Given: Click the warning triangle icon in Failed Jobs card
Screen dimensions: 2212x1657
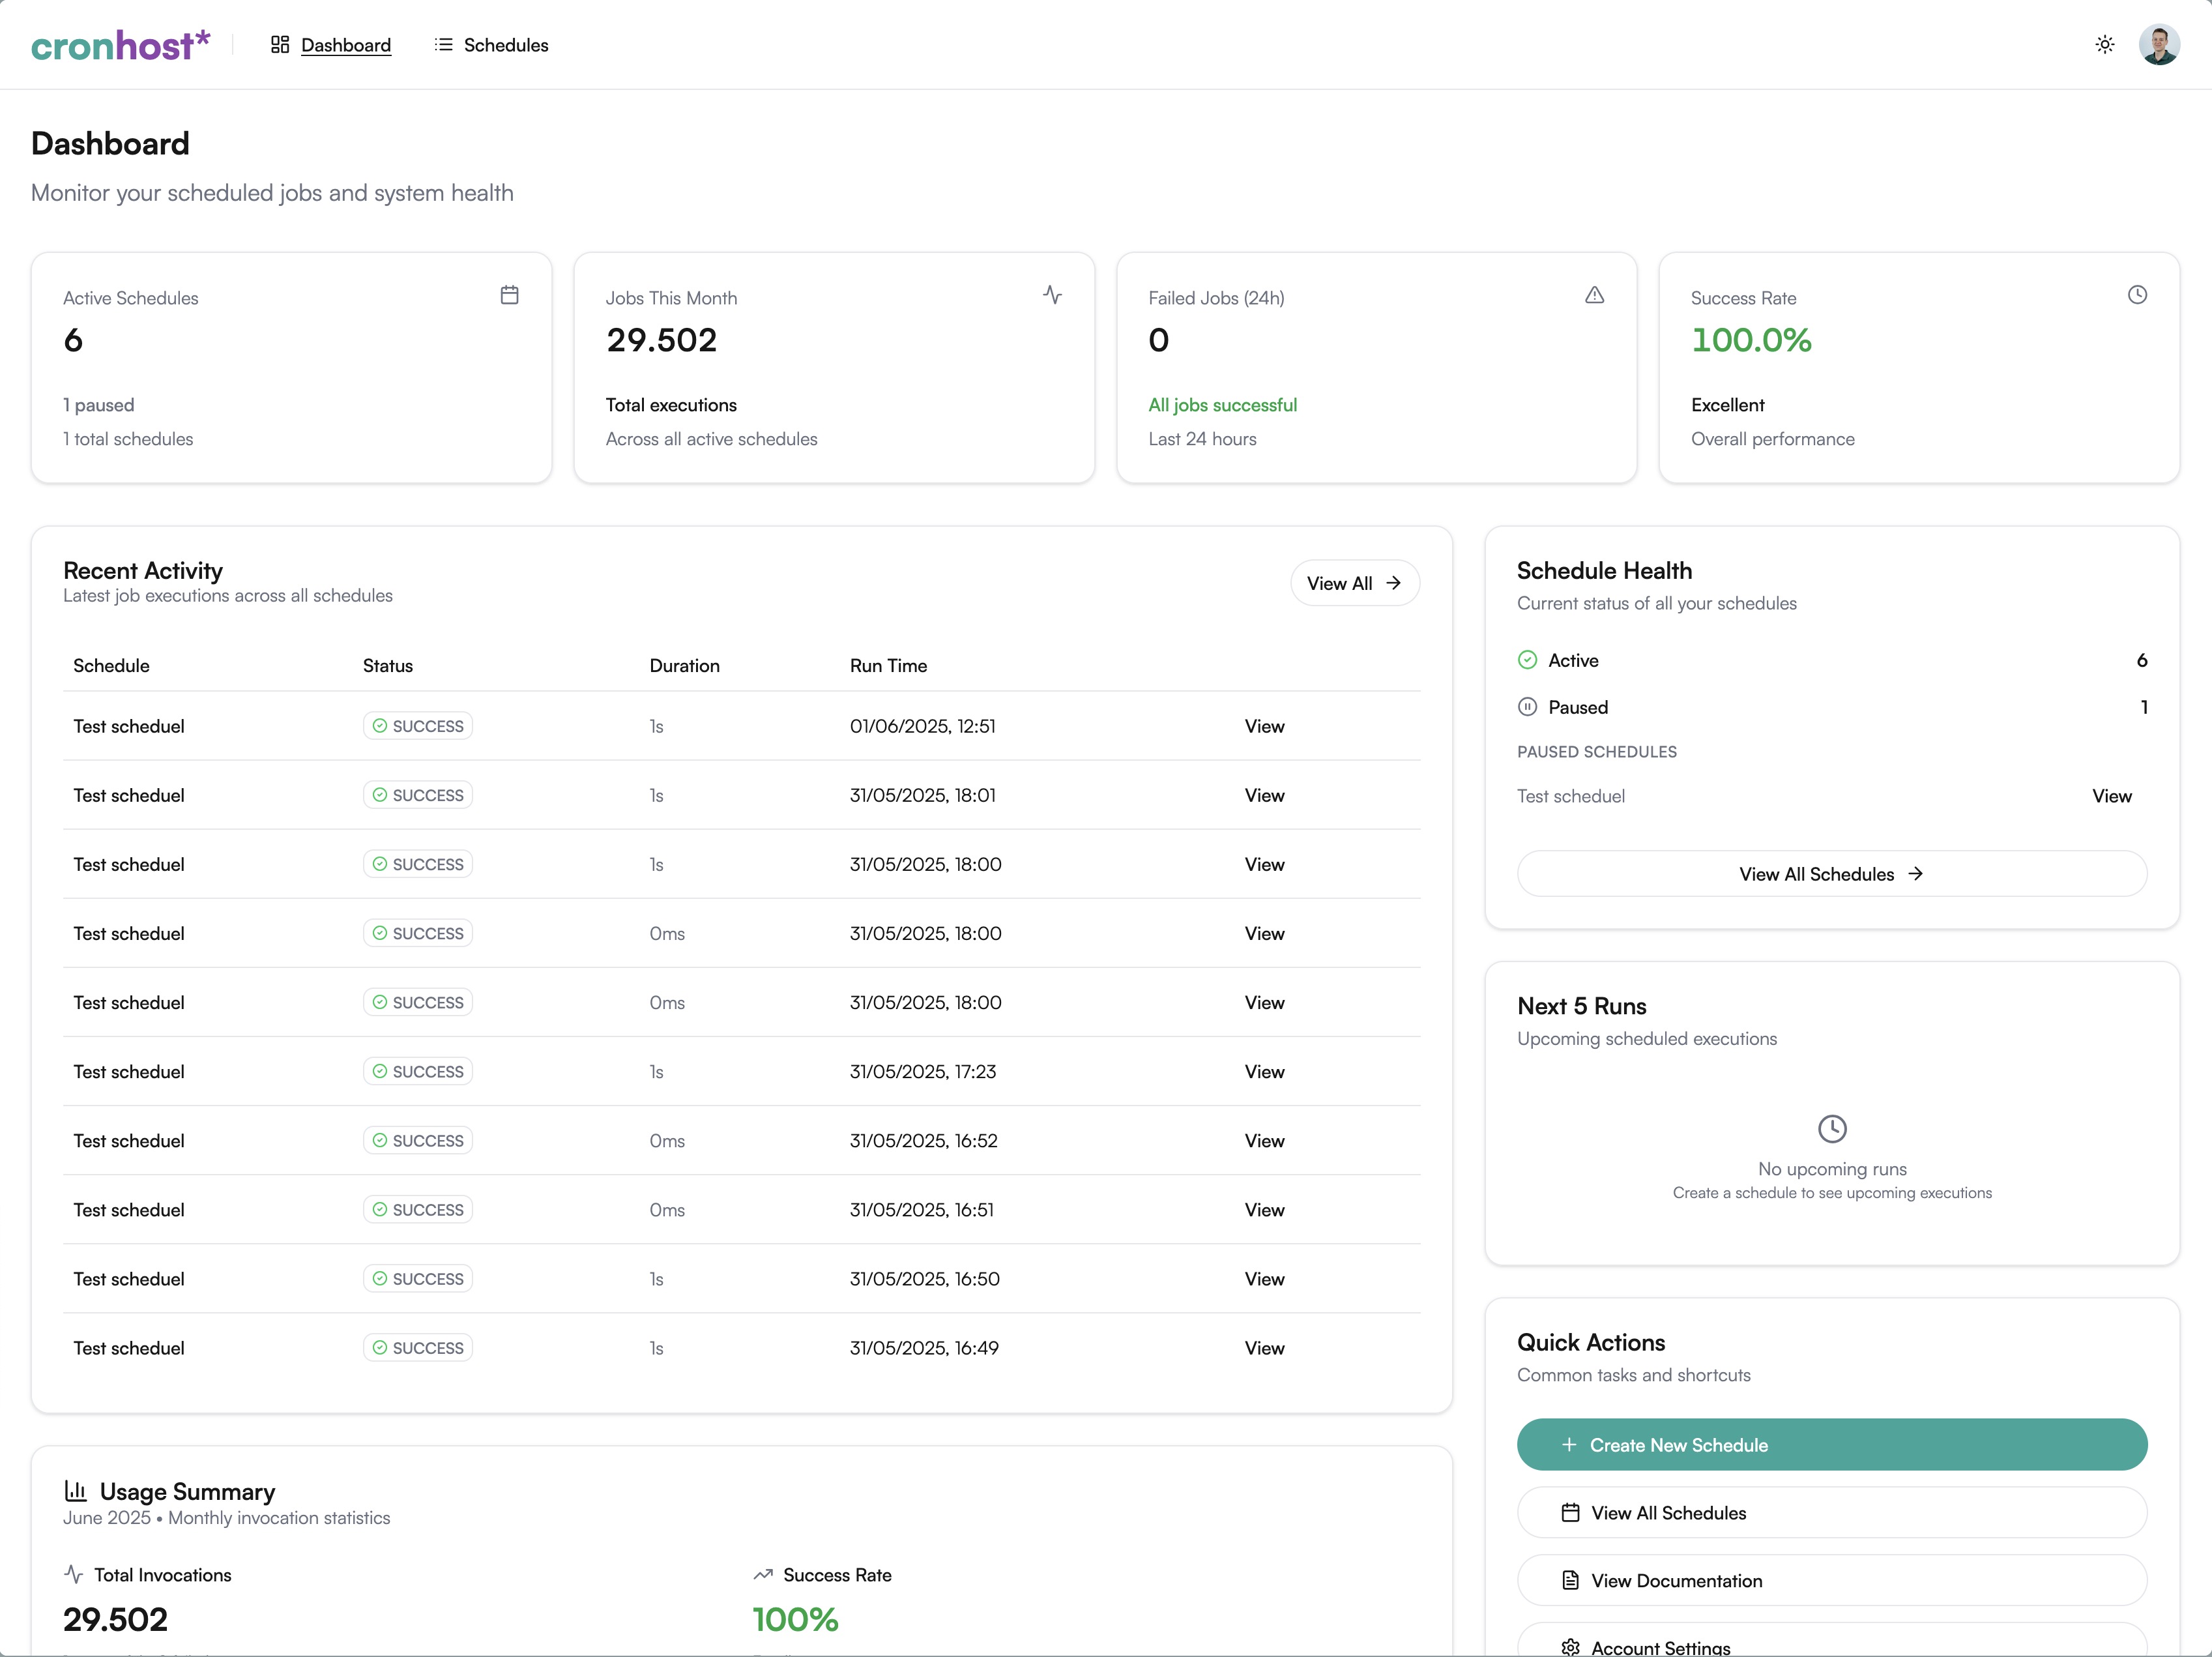Looking at the screenshot, I should coord(1594,295).
